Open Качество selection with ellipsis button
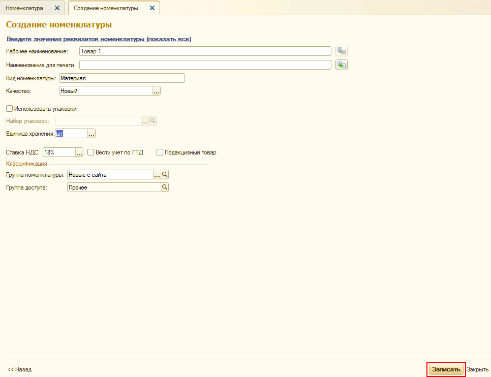The width and height of the screenshot is (491, 377). [x=157, y=91]
